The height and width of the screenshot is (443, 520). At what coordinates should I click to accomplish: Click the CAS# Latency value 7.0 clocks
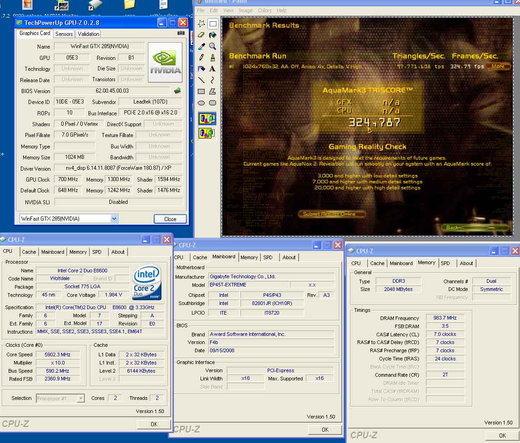click(x=445, y=334)
